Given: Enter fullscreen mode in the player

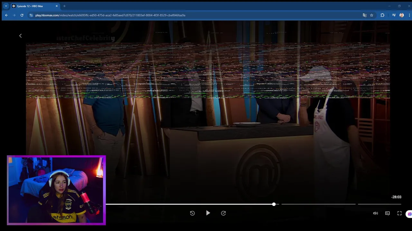Looking at the screenshot, I should coord(399,213).
